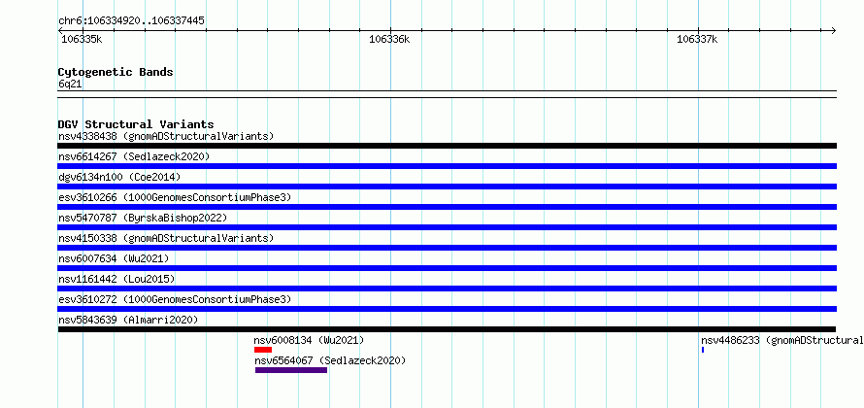The image size is (864, 408).
Task: Click the nsv4338438 gnomADStructuralVariants label
Action: pyautogui.click(x=166, y=136)
